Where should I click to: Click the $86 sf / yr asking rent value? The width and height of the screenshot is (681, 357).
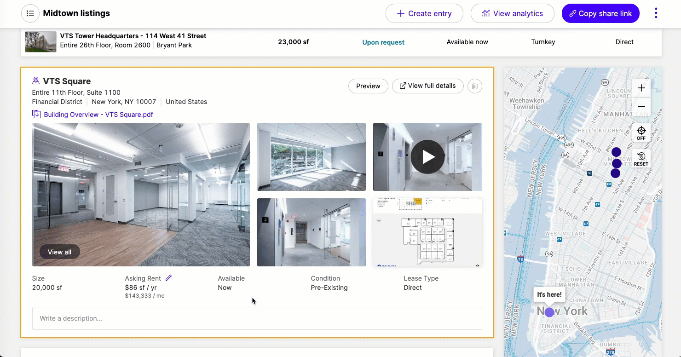(141, 288)
